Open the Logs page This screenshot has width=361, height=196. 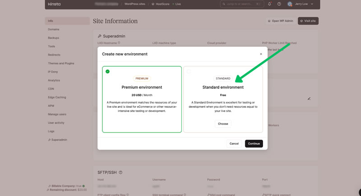coord(51,132)
